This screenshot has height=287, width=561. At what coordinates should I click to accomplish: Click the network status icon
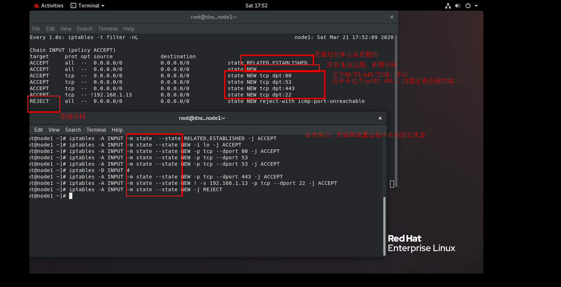click(x=448, y=6)
